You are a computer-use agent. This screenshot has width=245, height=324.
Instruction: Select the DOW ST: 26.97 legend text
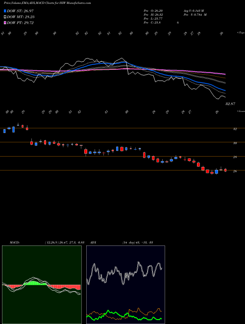(20, 11)
